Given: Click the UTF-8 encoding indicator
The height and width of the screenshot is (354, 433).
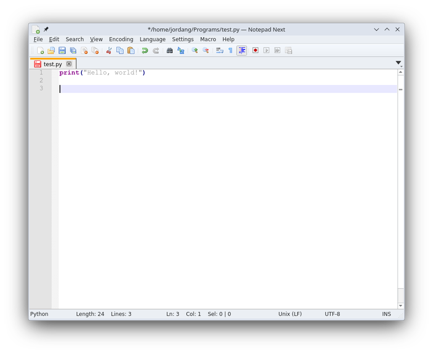Looking at the screenshot, I should click(332, 314).
